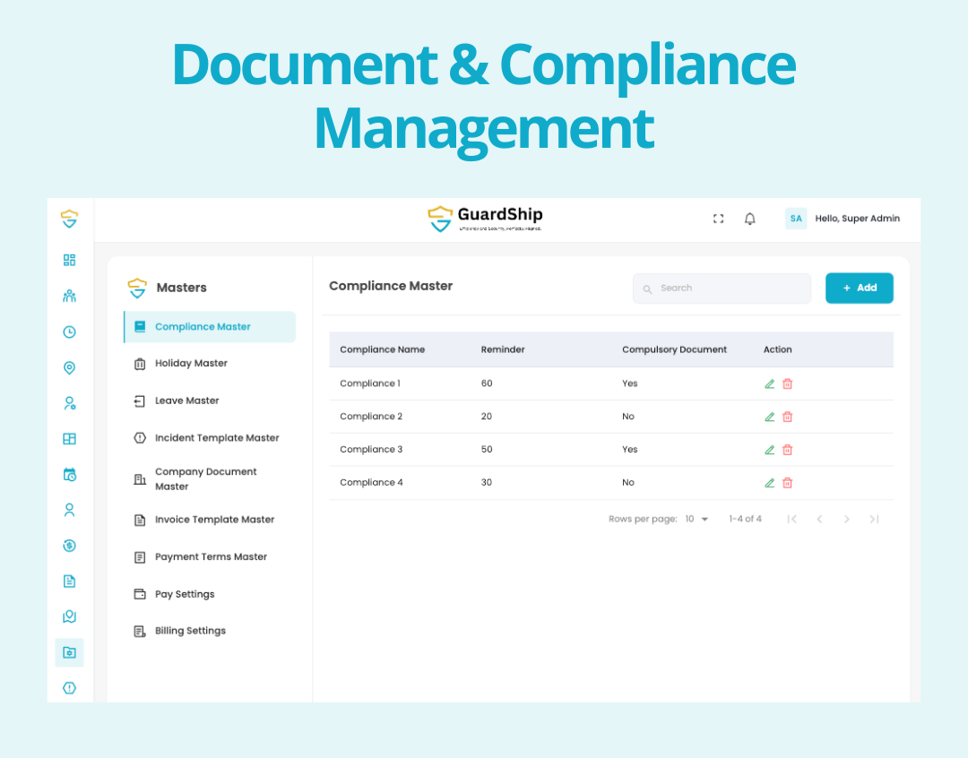Click Compulsory Document column header
Screen dimensions: 968x758
[x=674, y=349]
